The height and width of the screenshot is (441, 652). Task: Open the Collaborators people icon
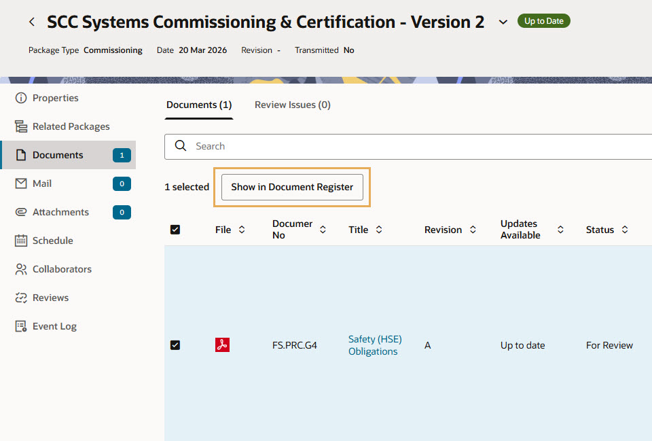click(20, 269)
